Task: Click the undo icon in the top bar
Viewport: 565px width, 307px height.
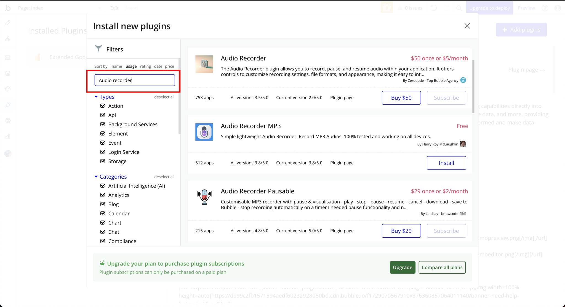Action: 434,8
